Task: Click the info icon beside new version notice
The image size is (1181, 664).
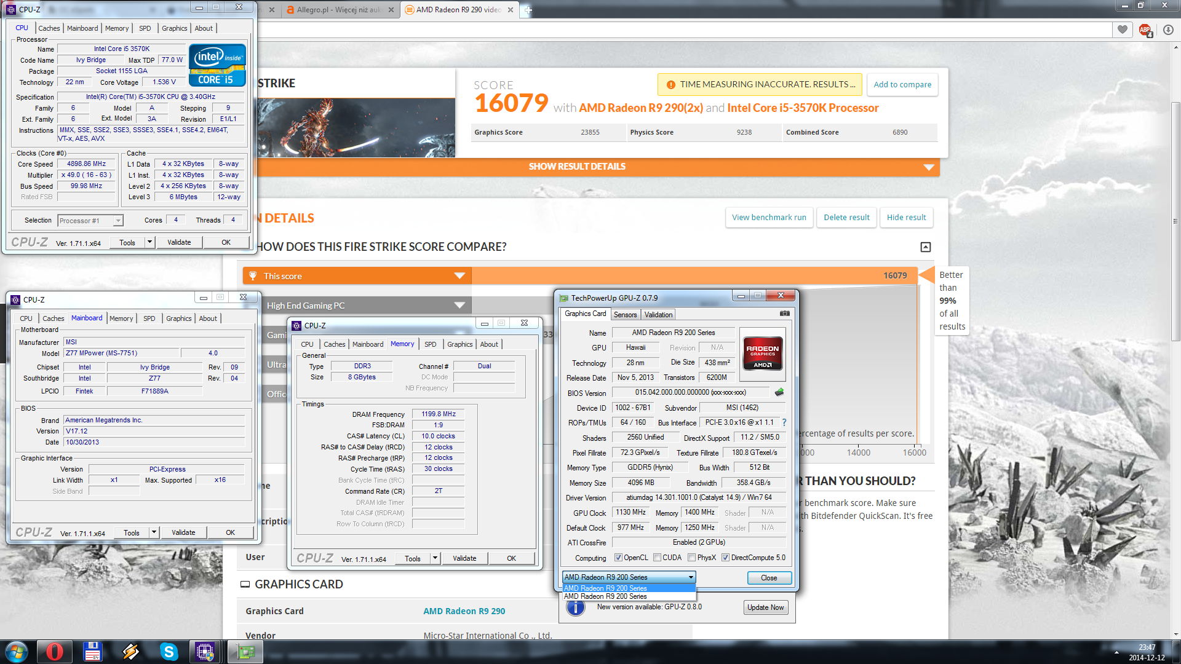Action: point(575,607)
